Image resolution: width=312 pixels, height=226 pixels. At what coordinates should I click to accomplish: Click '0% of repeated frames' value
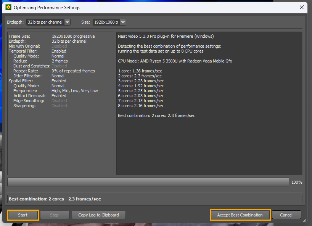[x=73, y=71]
